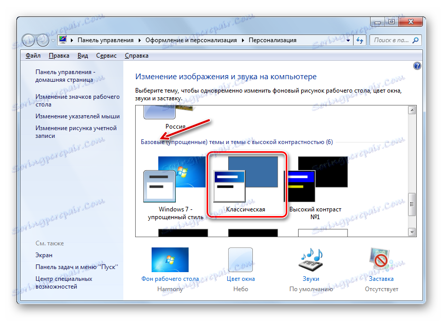Go to Панель управления breadcrumb
Screen dimensions: 443x321
coord(105,40)
